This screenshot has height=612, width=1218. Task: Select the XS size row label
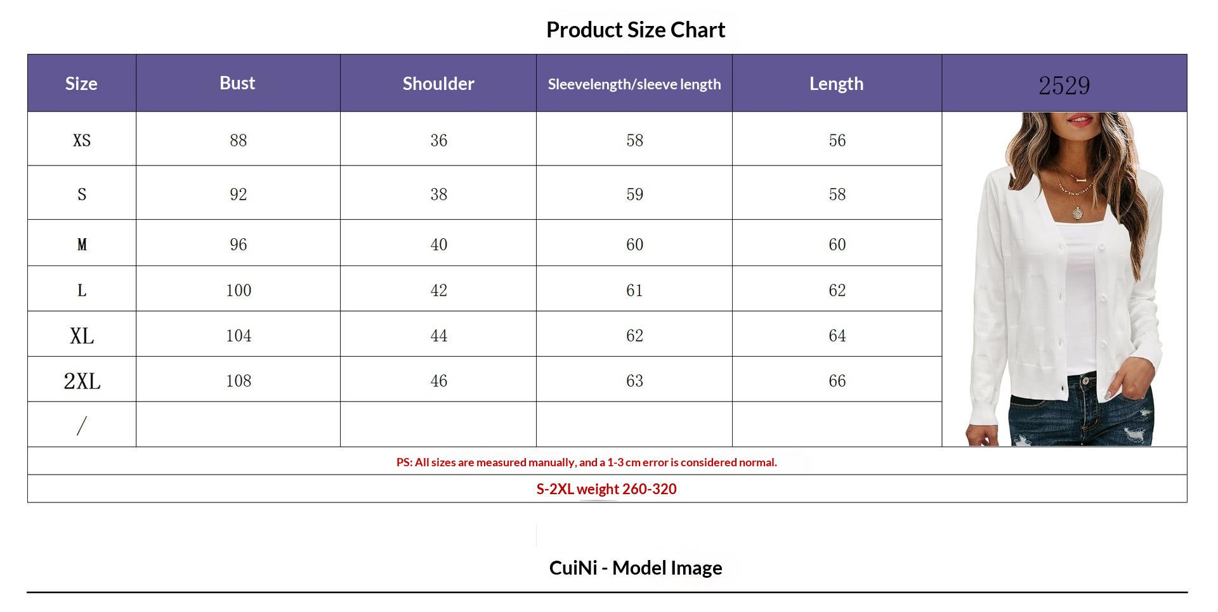coord(82,140)
